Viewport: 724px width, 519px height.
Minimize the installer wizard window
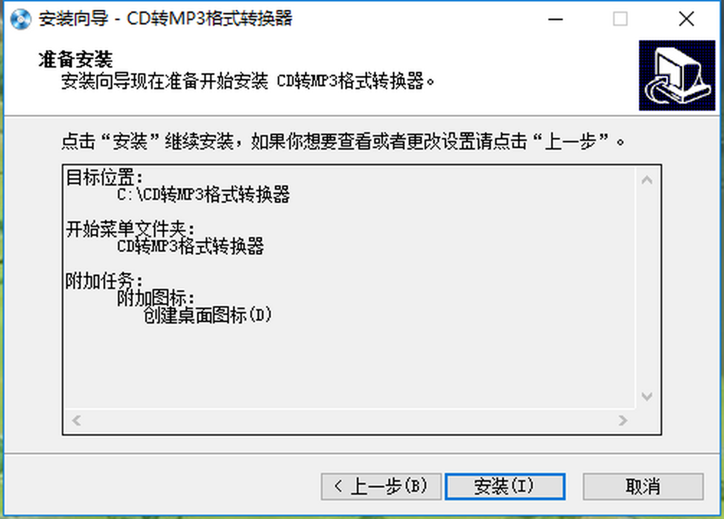click(556, 19)
